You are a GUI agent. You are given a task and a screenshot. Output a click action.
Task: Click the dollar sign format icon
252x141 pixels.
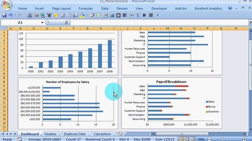(49, 15)
